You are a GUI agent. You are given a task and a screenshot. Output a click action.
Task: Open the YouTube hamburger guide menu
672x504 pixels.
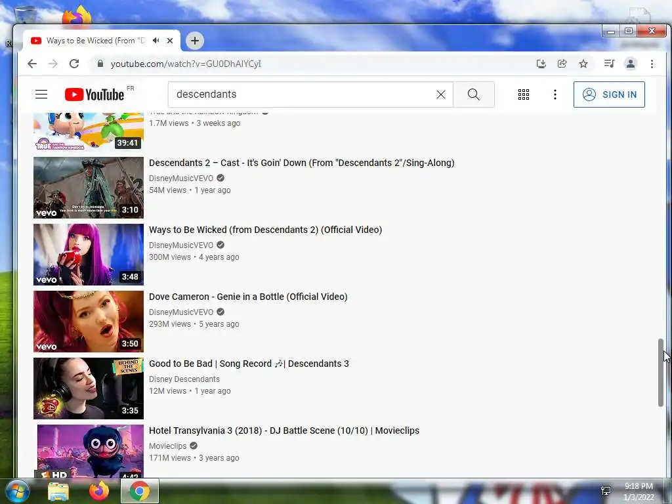pos(41,94)
